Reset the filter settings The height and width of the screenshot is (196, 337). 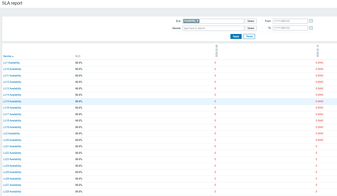click(249, 36)
